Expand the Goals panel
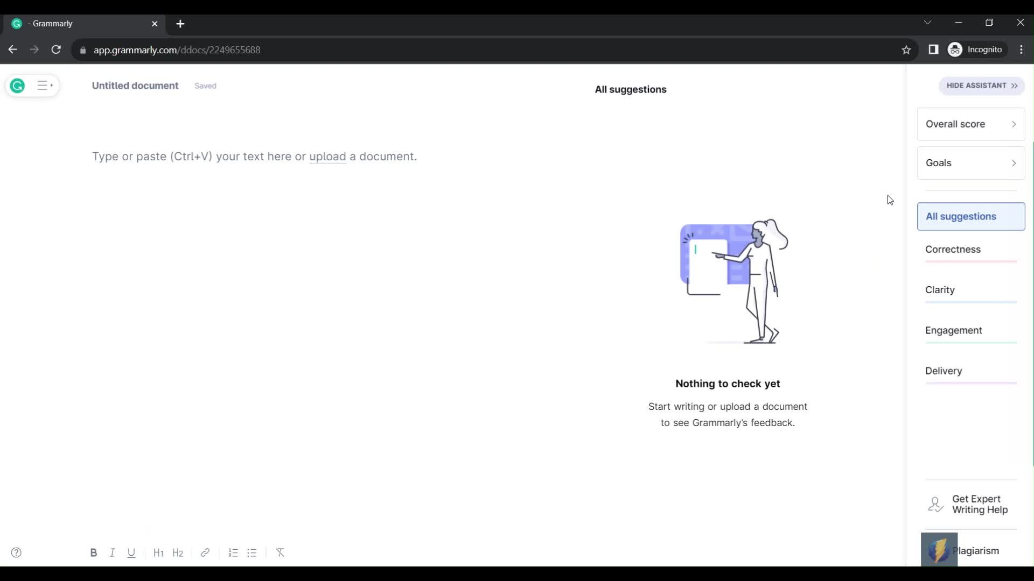This screenshot has height=581, width=1034. coord(970,163)
